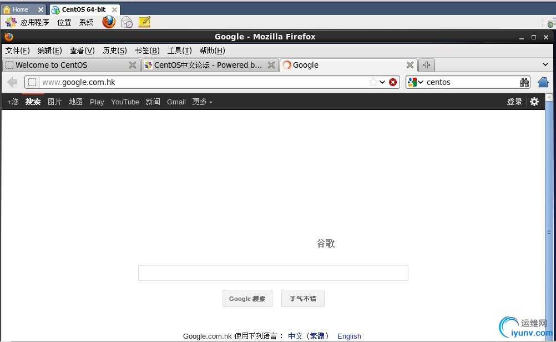The image size is (556, 342).
Task: Open a new tab with plus button
Action: (x=427, y=65)
